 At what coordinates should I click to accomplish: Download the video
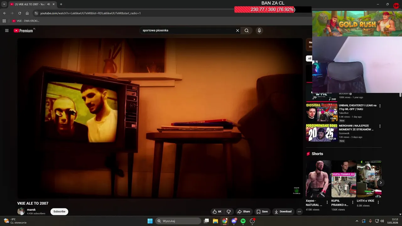[x=283, y=212]
